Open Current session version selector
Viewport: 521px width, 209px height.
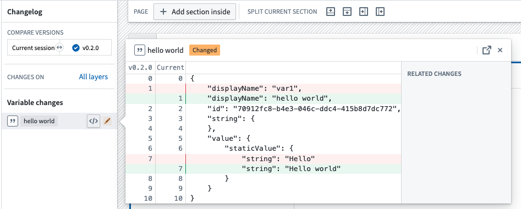33,48
